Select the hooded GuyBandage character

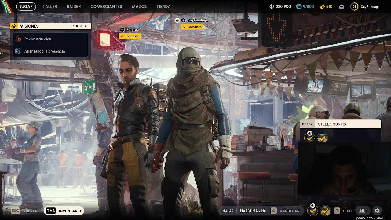pyautogui.click(x=195, y=131)
